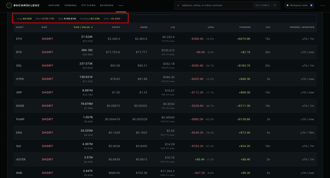Open the Terminal nav item
The image size is (330, 178).
(71, 5)
